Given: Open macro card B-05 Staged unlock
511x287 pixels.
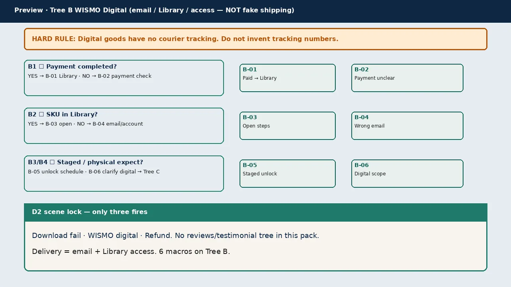Looking at the screenshot, I should tap(287, 173).
